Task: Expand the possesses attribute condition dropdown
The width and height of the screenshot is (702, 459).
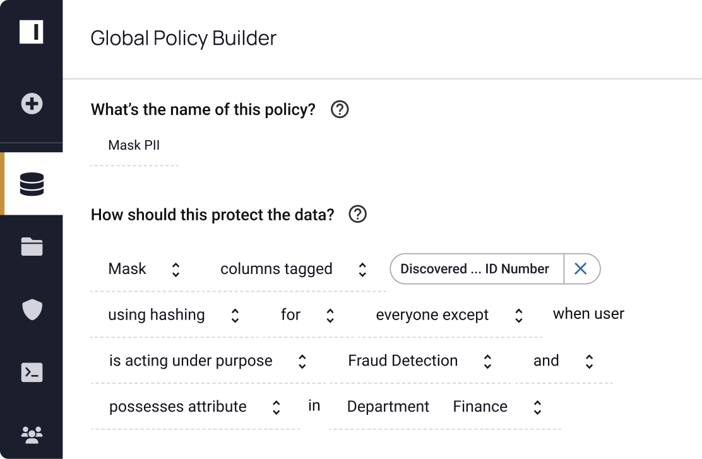Action: pos(276,407)
